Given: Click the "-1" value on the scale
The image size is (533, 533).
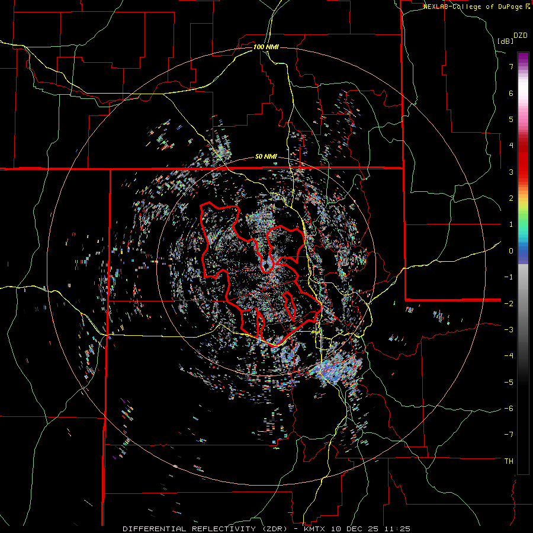Looking at the screenshot, I should click(509, 277).
